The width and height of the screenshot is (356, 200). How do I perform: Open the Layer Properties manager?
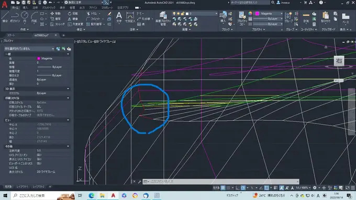pos(163,18)
